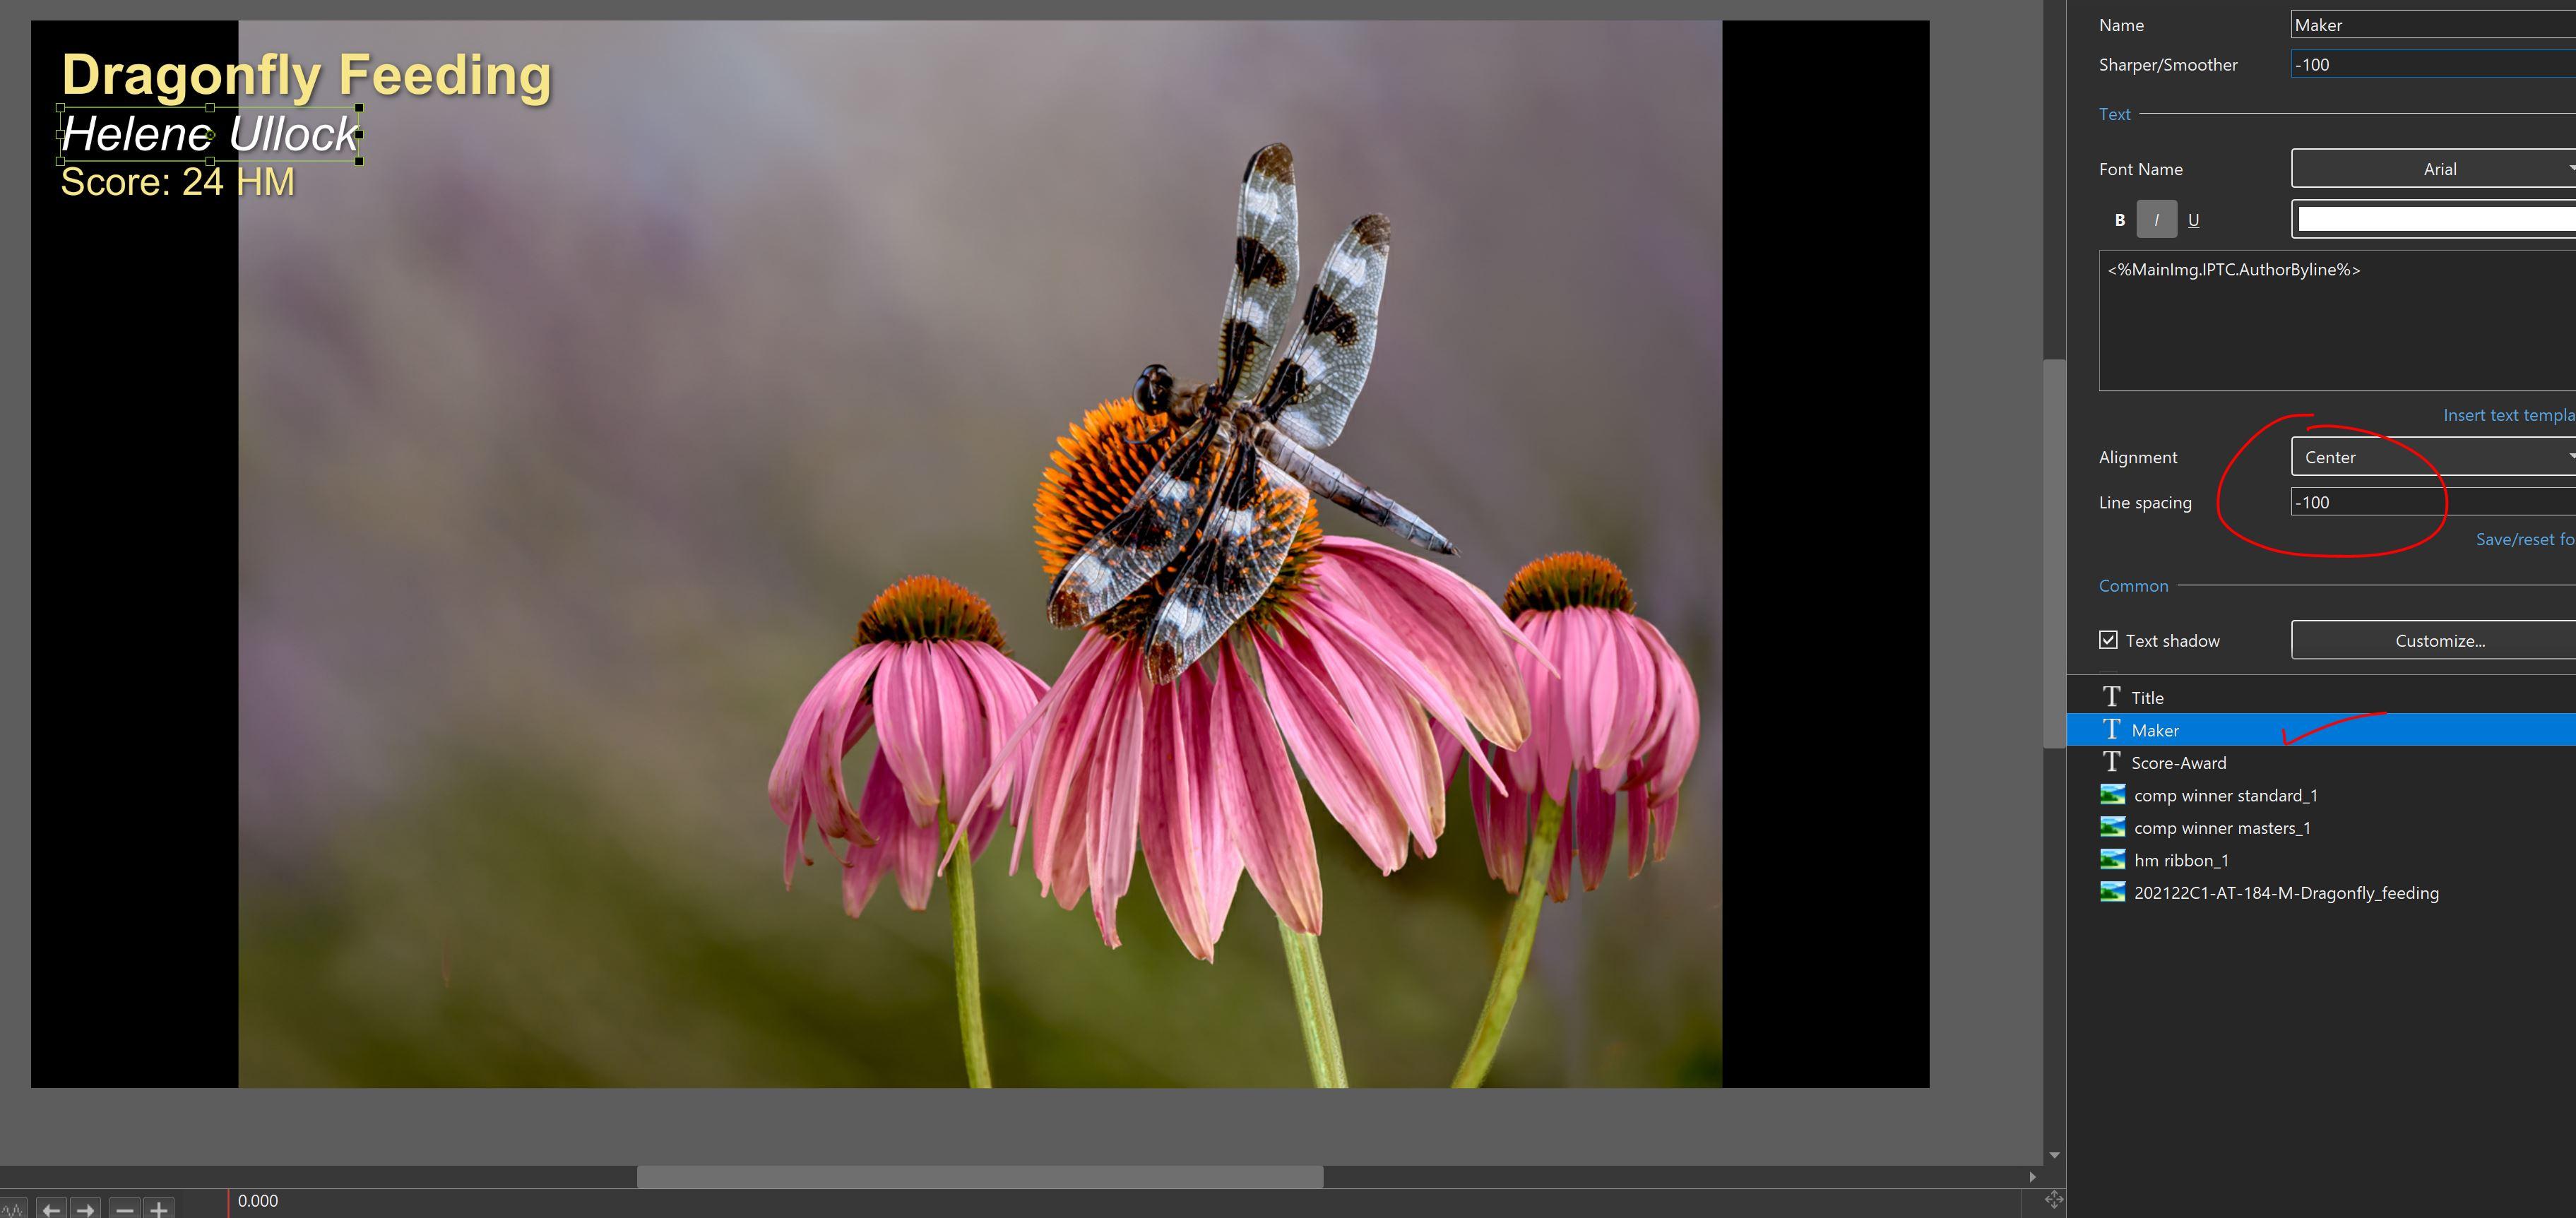Viewport: 2576px width, 1218px height.
Task: Select comp winner masters_1 object
Action: point(2221,828)
